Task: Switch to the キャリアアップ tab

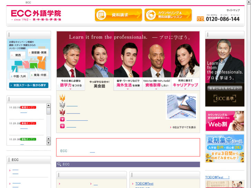Action: coord(185,84)
